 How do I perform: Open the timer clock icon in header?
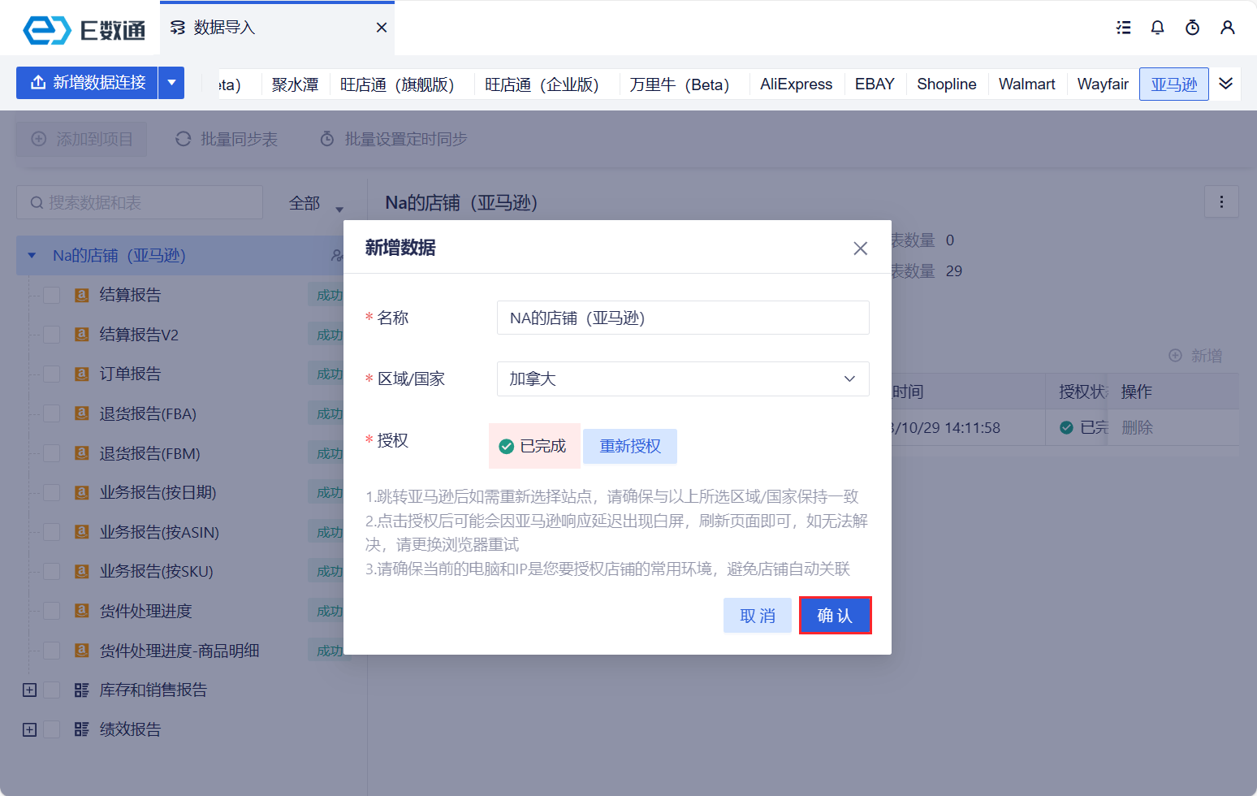[1193, 28]
